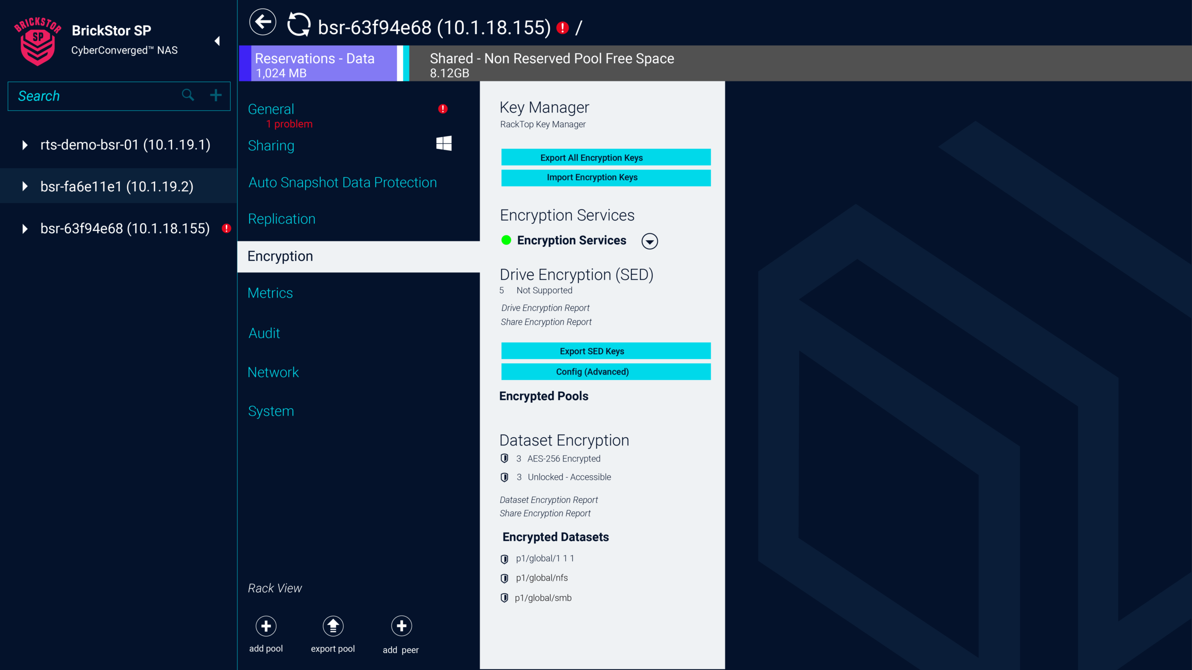The width and height of the screenshot is (1192, 670).
Task: Click the refresh icon next to bsr-63f94e68
Action: click(x=299, y=22)
